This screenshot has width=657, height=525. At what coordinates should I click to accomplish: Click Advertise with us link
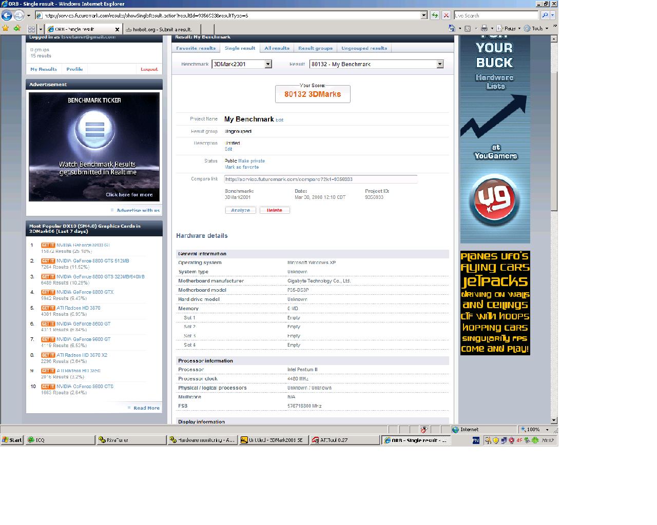pos(138,210)
